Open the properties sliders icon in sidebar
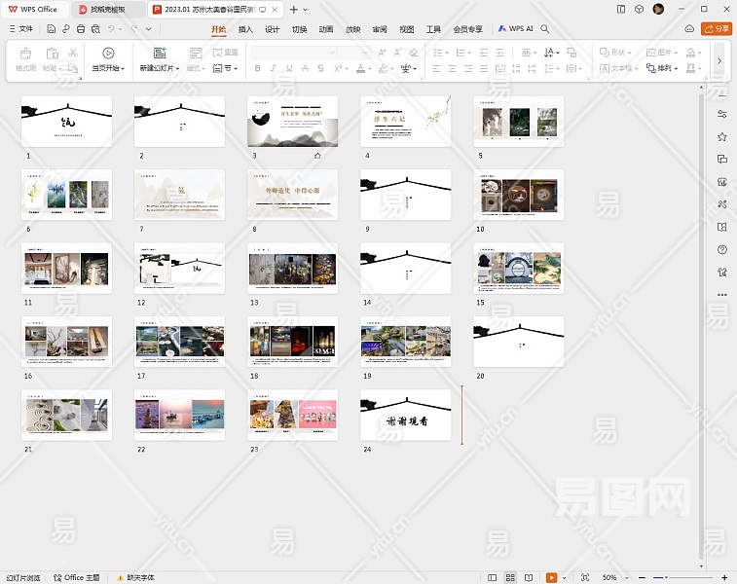The image size is (737, 584). (721, 115)
